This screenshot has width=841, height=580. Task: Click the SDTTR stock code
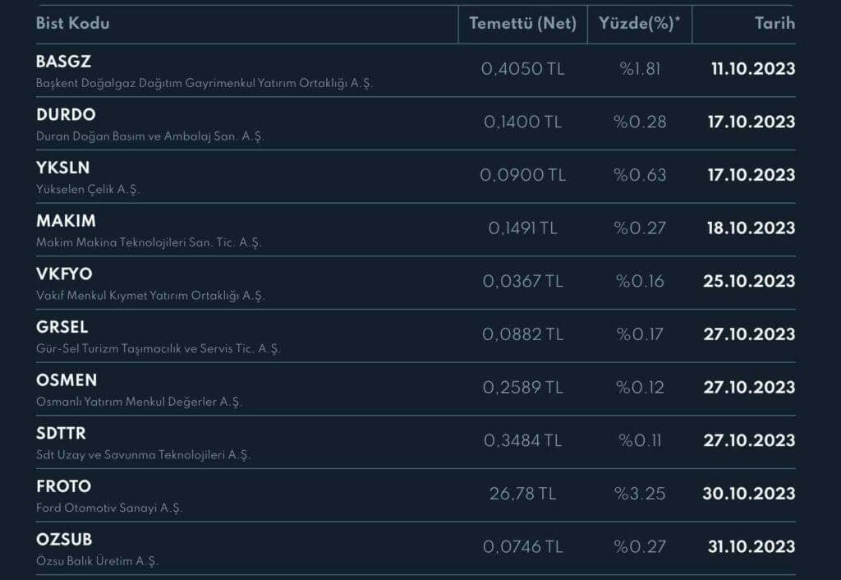point(61,433)
